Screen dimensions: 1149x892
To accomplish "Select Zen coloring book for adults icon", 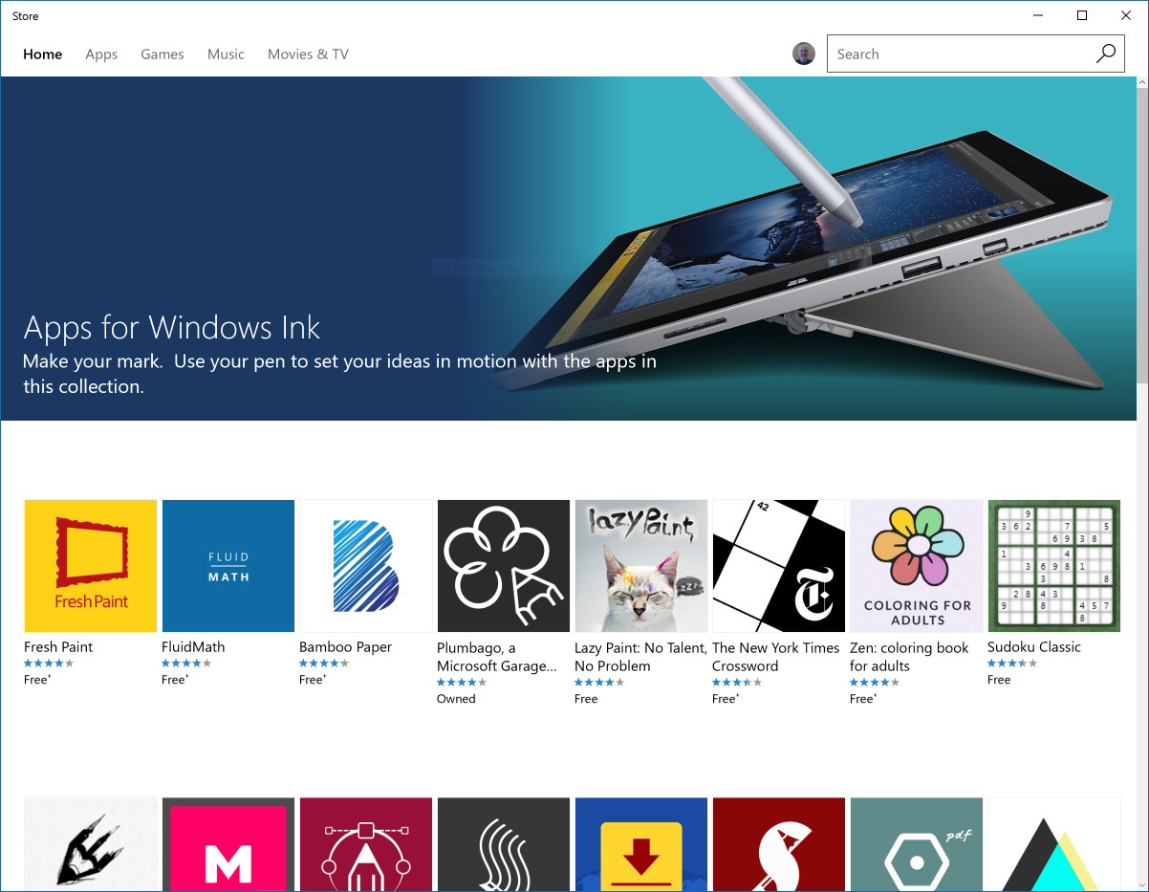I will (x=917, y=565).
